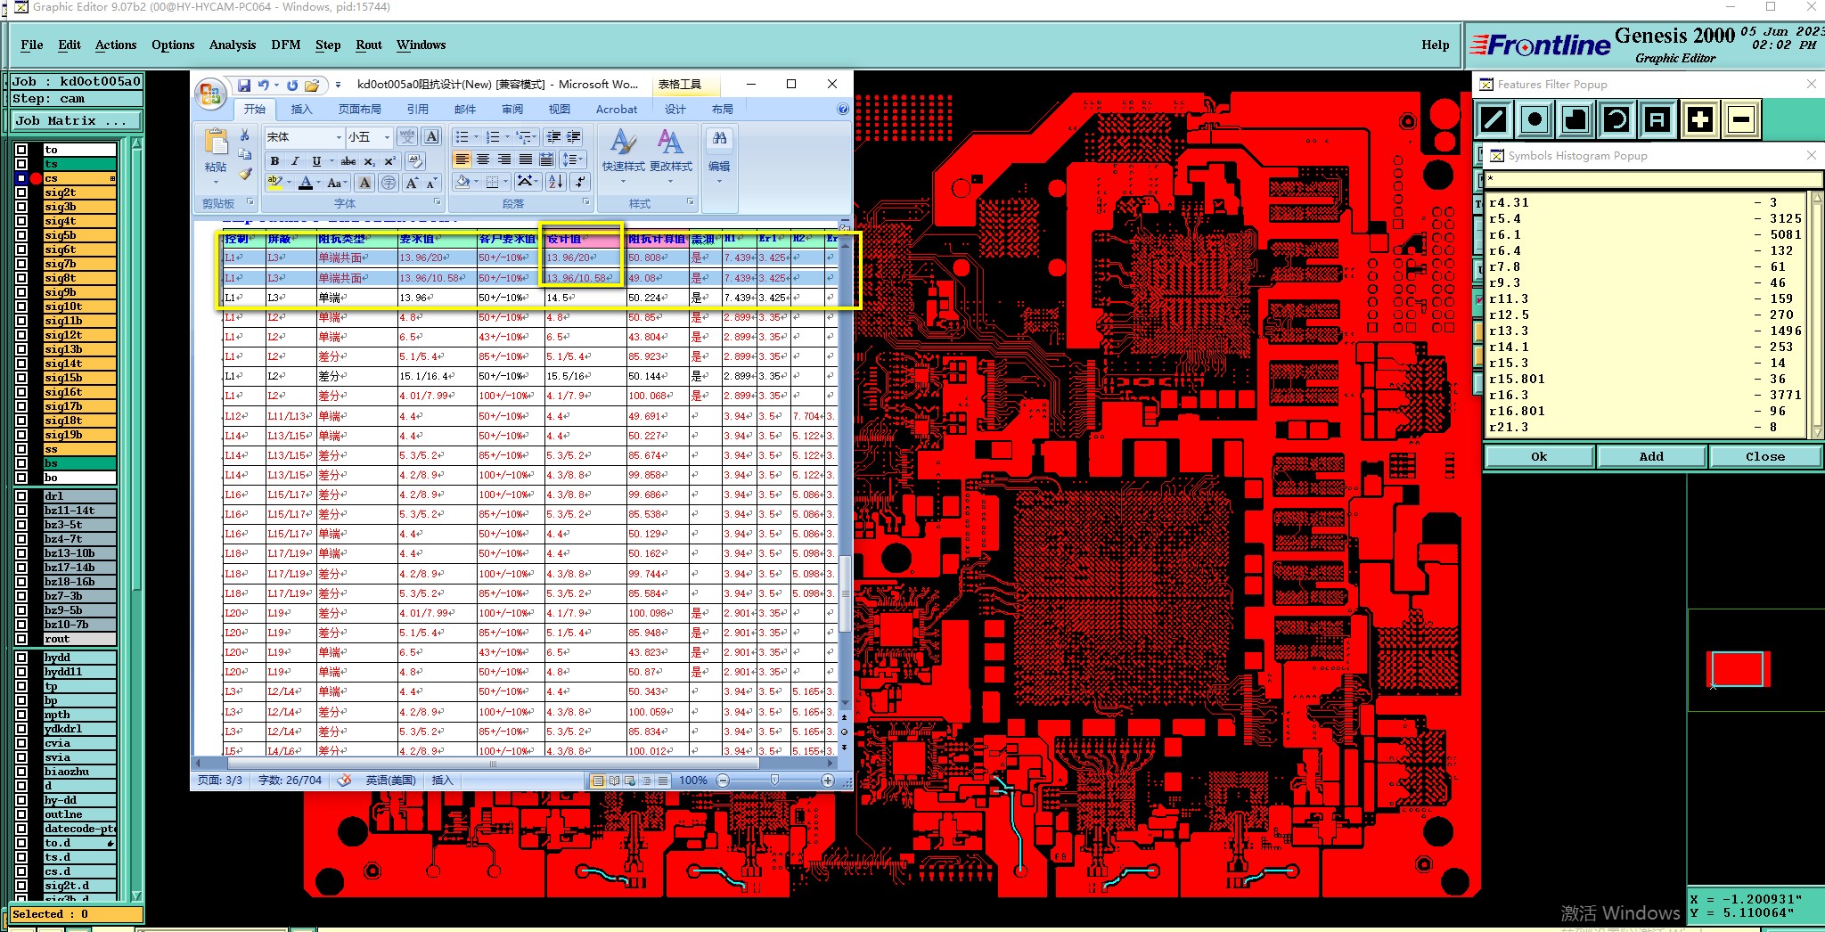Toggle the Lines filter in Features Filter
The width and height of the screenshot is (1825, 932).
coord(1494,119)
